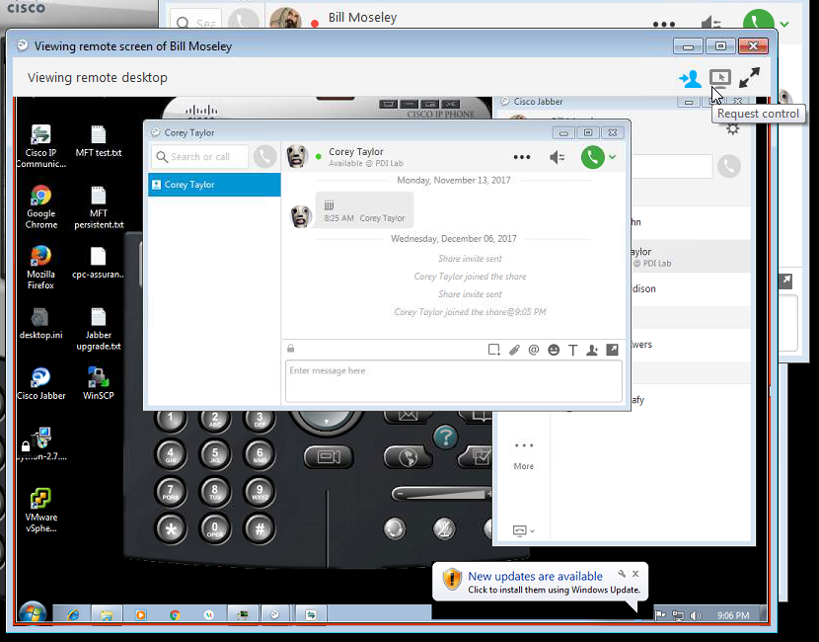Expand the settings gear menu in Cisco Jabber
Image resolution: width=819 pixels, height=642 pixels.
pos(733,128)
